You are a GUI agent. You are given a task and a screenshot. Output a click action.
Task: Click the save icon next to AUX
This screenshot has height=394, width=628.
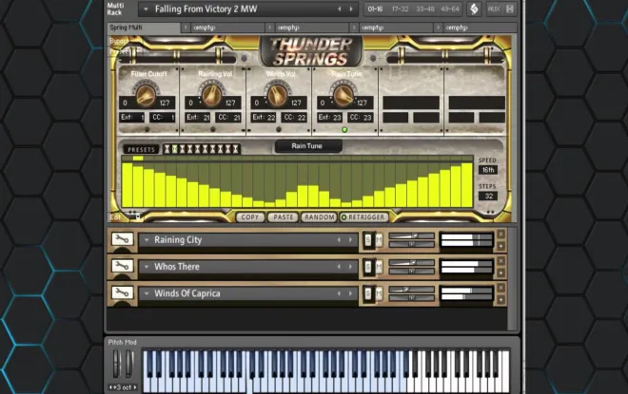coord(509,9)
